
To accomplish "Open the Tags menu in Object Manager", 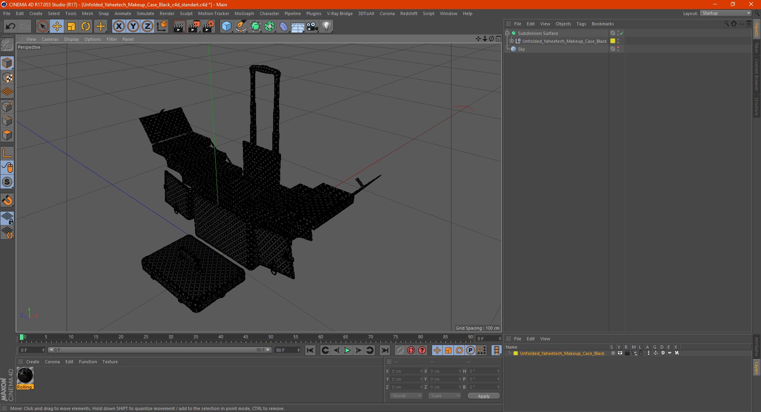I will (x=581, y=24).
